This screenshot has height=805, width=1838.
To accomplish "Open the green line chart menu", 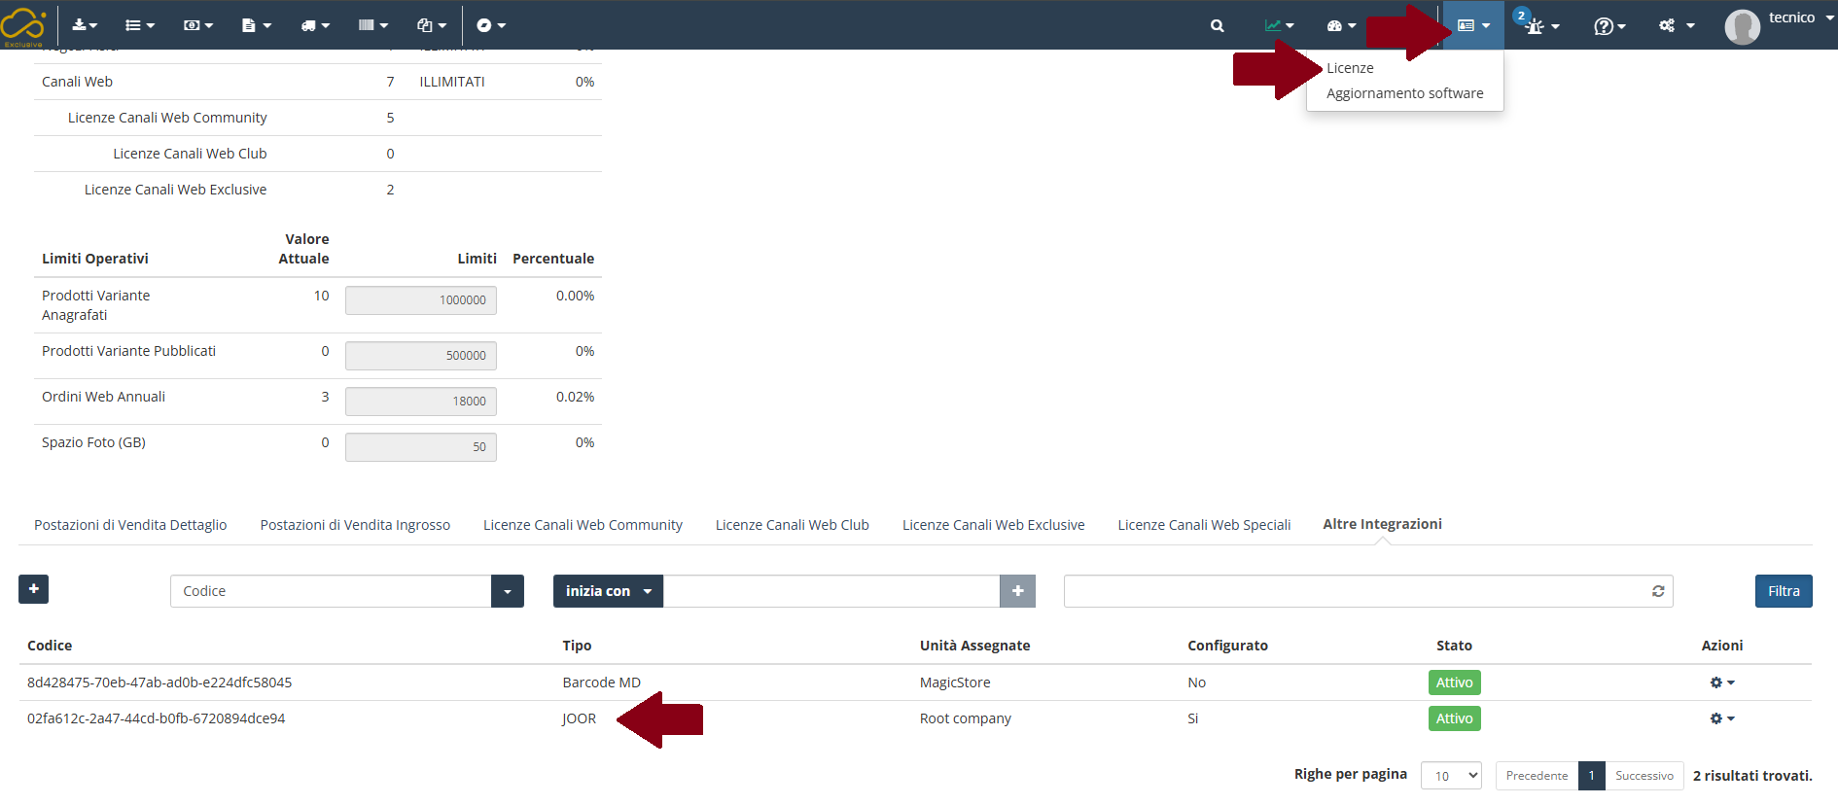I will coord(1279,26).
